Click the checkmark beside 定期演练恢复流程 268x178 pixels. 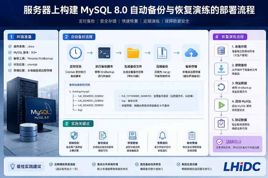point(51,164)
